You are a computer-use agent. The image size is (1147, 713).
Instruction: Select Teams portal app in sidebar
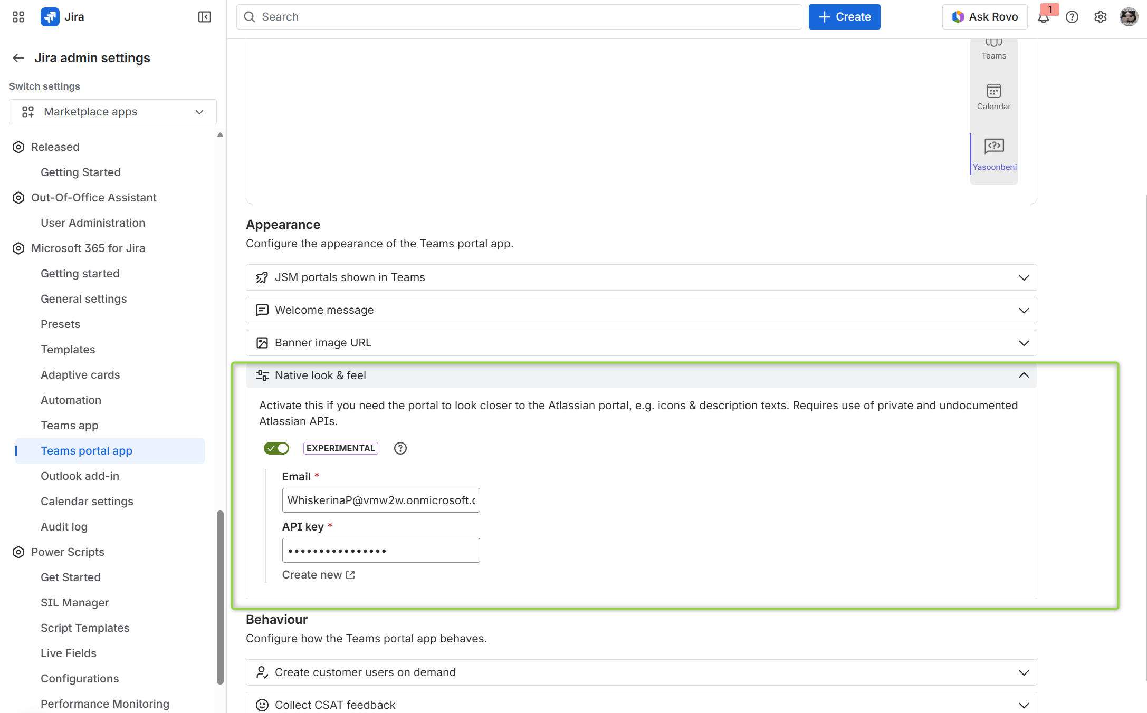(x=110, y=451)
